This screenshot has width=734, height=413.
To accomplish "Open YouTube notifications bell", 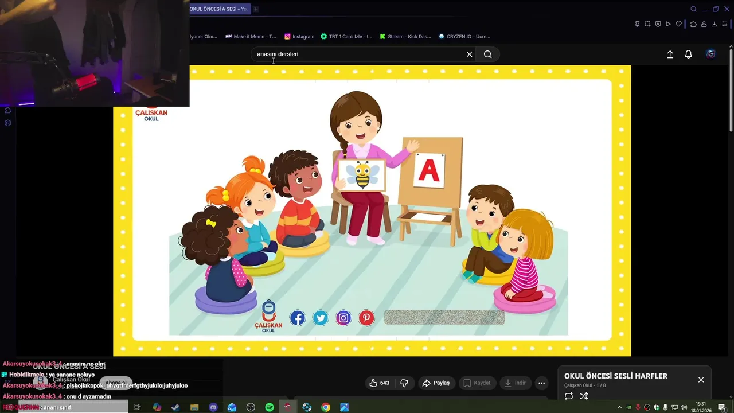I will (x=688, y=54).
